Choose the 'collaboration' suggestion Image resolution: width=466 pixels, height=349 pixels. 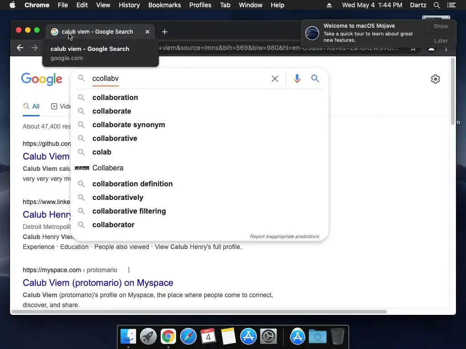point(199,97)
